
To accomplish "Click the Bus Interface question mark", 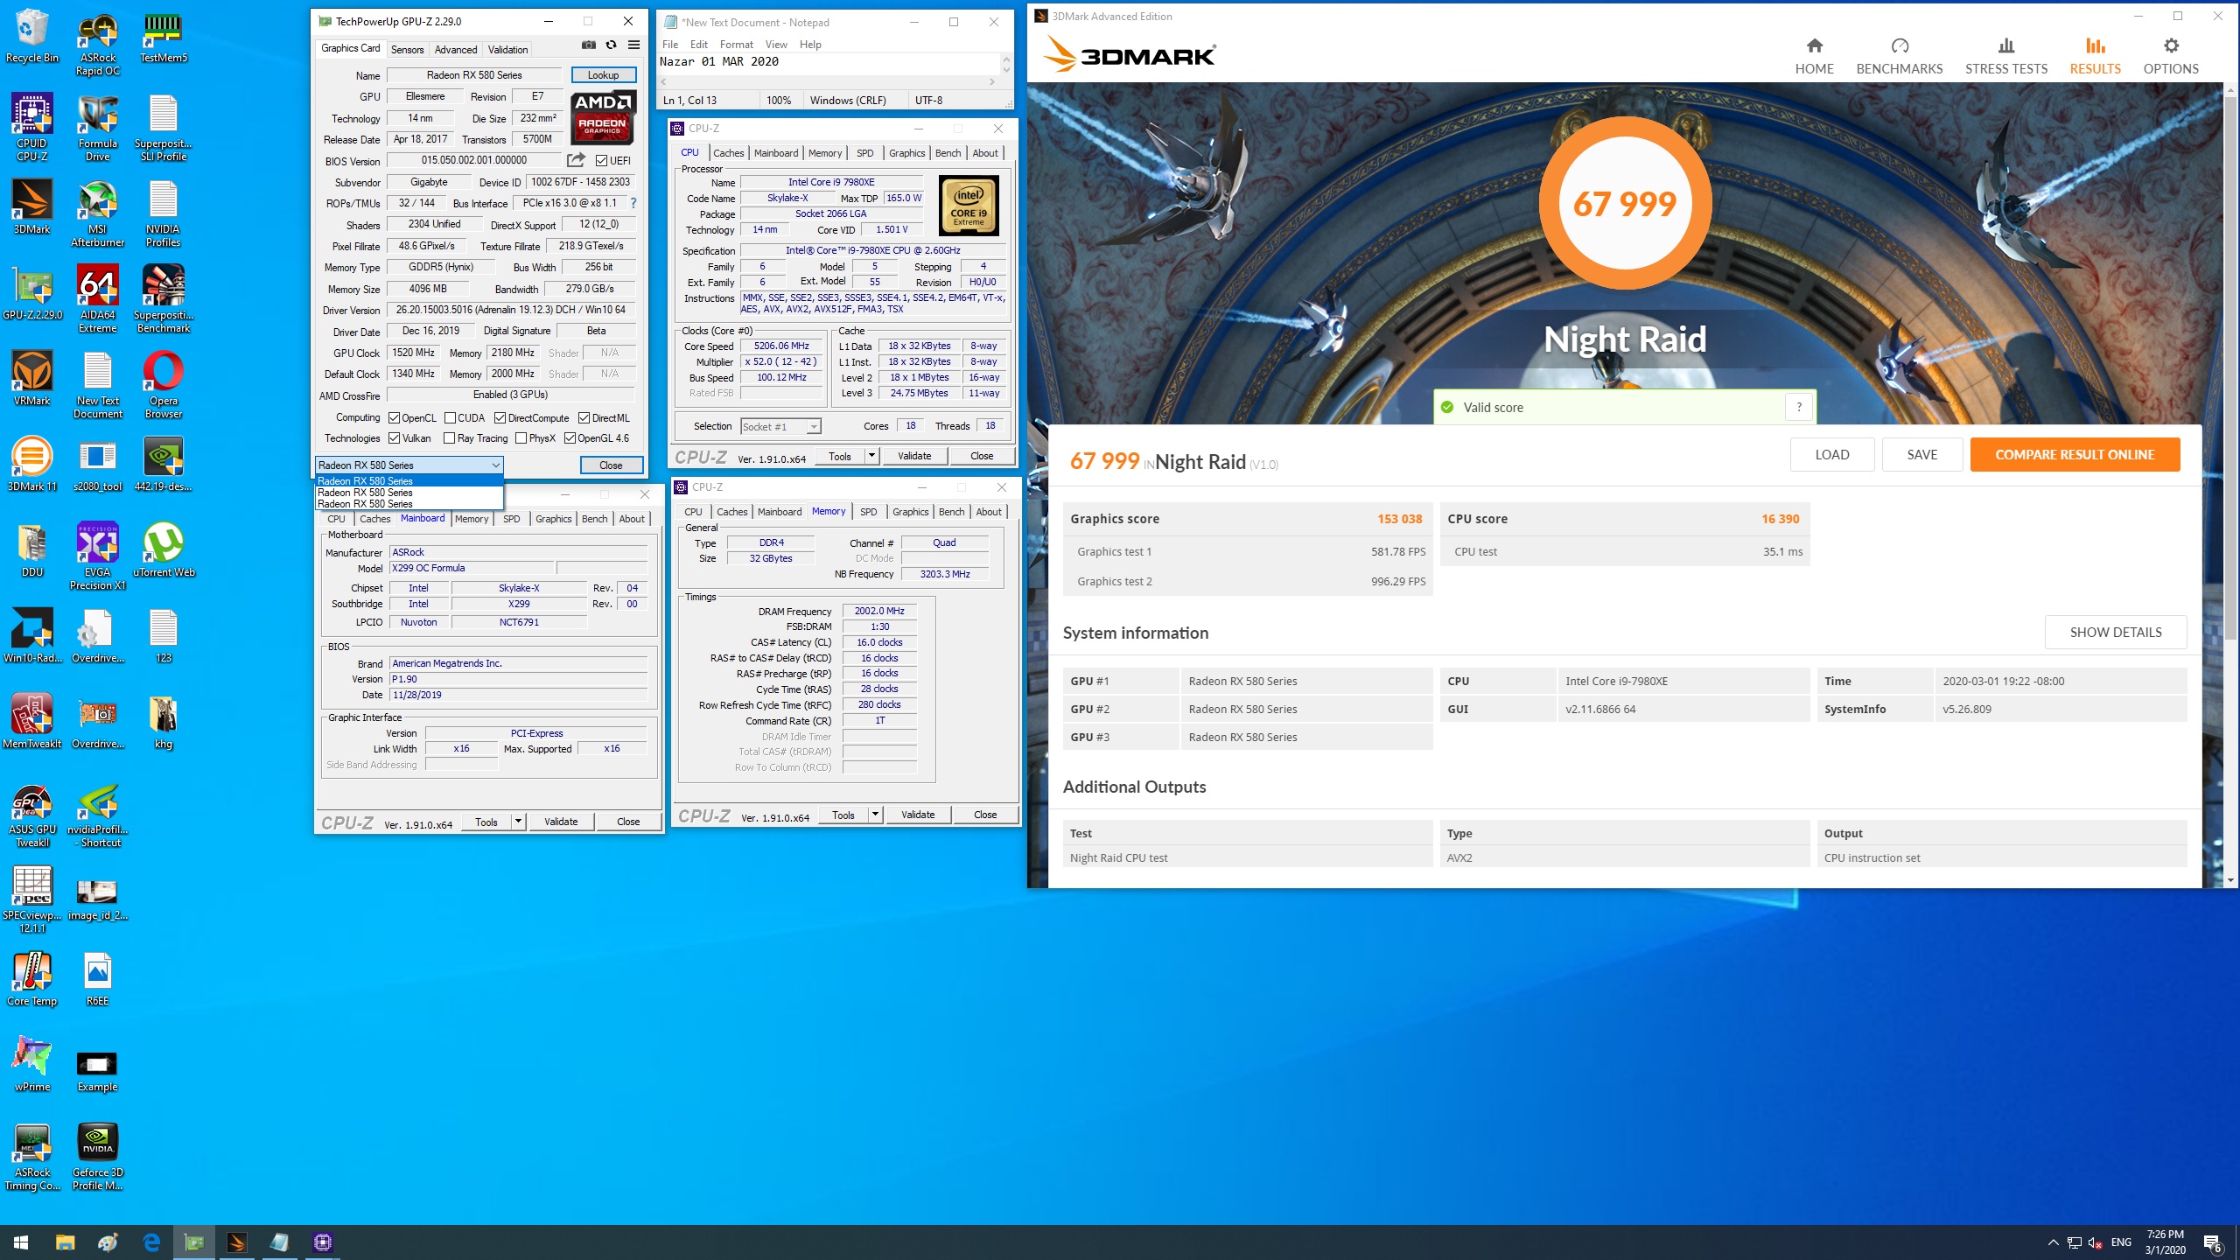I will tap(633, 203).
